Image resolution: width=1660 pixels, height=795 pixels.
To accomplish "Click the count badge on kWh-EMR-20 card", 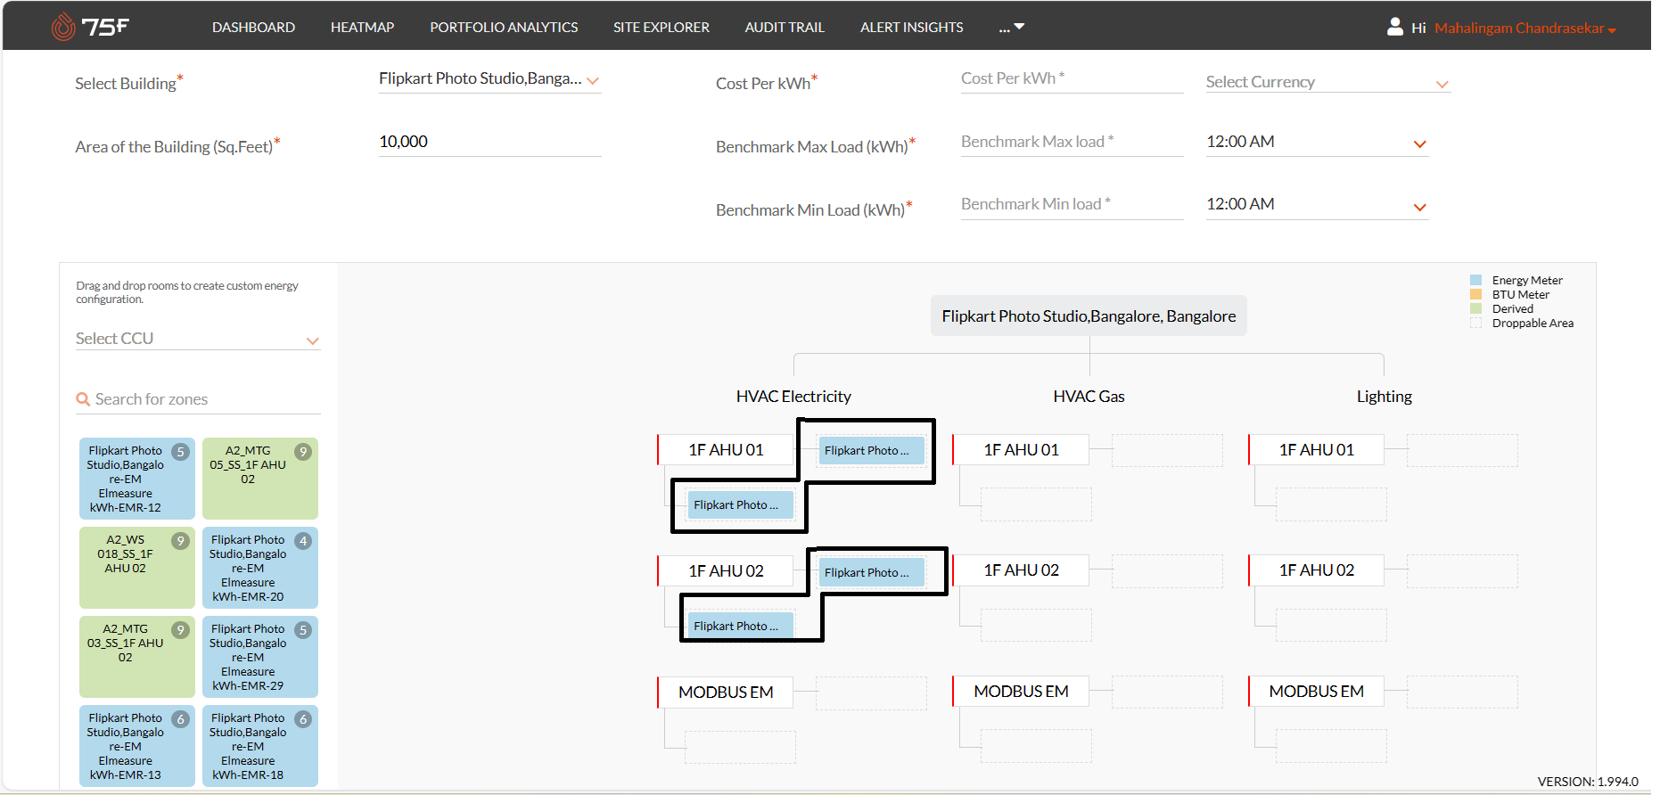I will [x=304, y=541].
